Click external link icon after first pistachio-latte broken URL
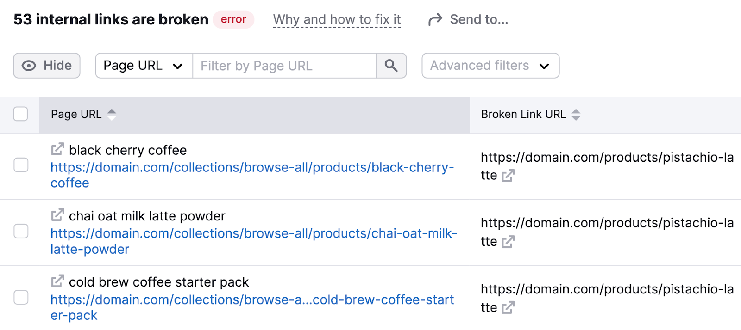 509,176
